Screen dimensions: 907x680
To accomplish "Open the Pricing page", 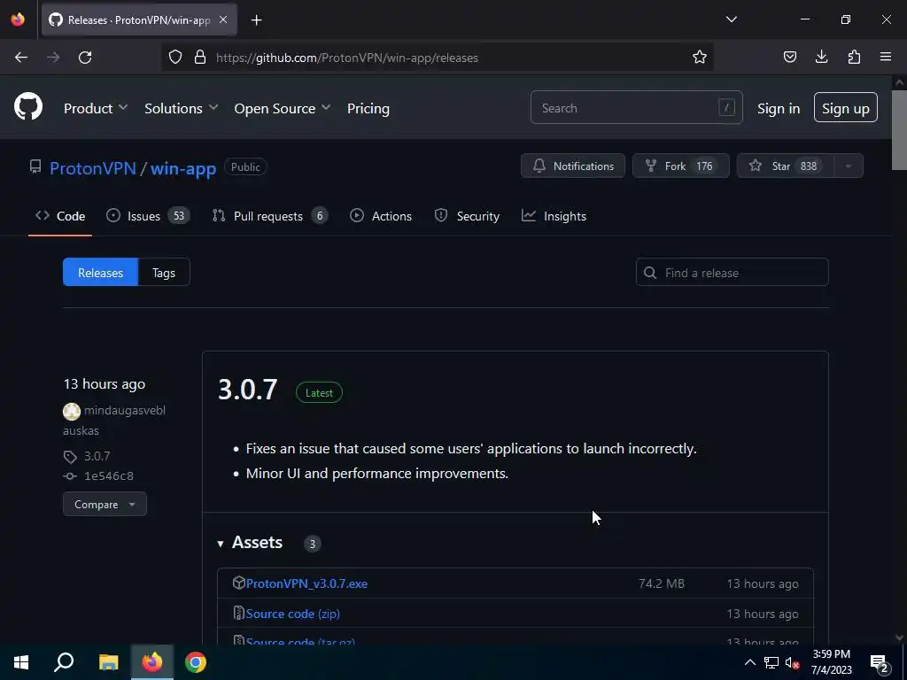I will tap(368, 108).
